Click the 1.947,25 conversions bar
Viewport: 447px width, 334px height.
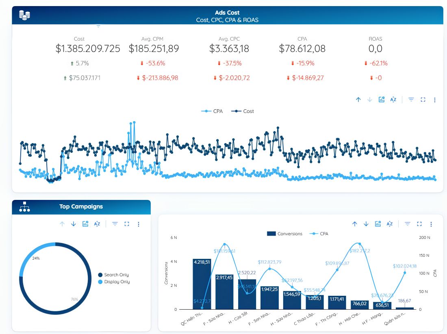(269, 297)
